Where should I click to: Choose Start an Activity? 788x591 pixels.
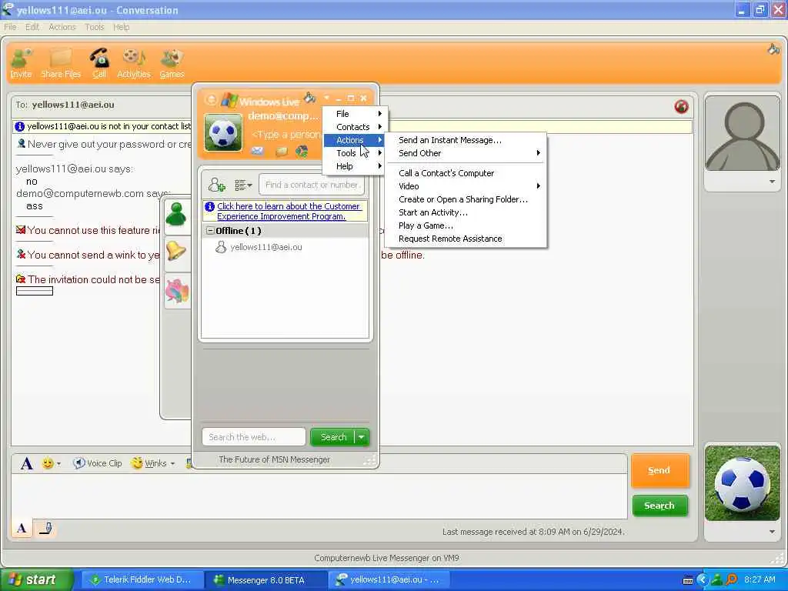tap(466, 212)
